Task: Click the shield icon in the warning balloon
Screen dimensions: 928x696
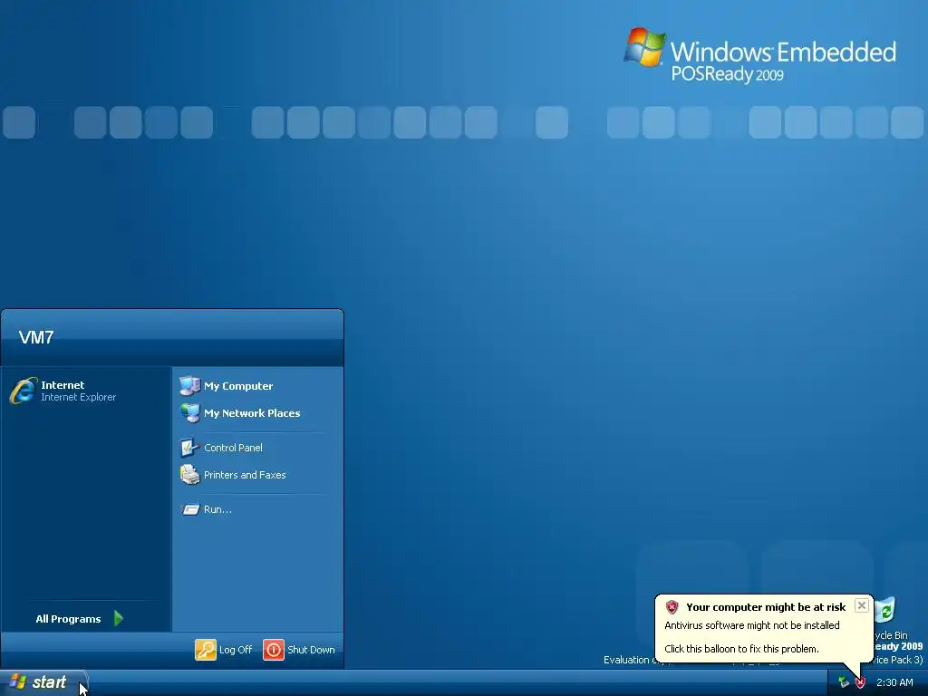Action: point(672,606)
